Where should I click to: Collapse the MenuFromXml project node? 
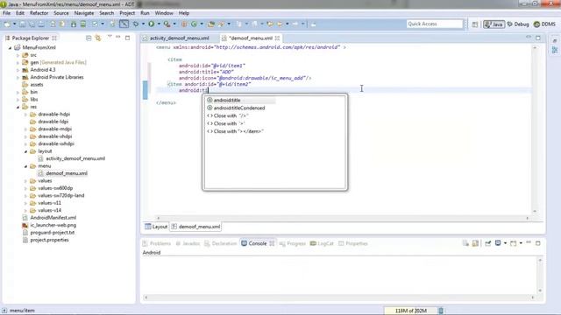(x=10, y=47)
